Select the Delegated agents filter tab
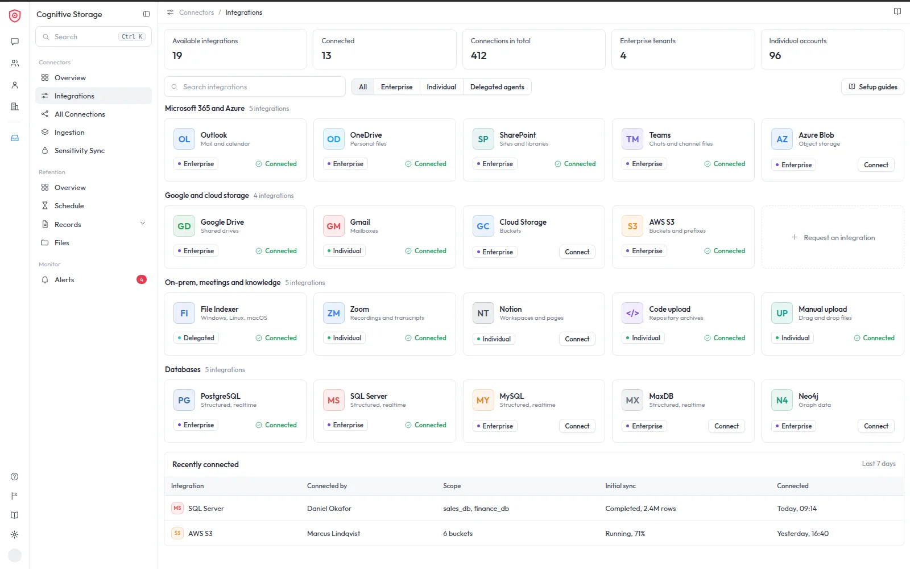910x569 pixels. coord(498,87)
